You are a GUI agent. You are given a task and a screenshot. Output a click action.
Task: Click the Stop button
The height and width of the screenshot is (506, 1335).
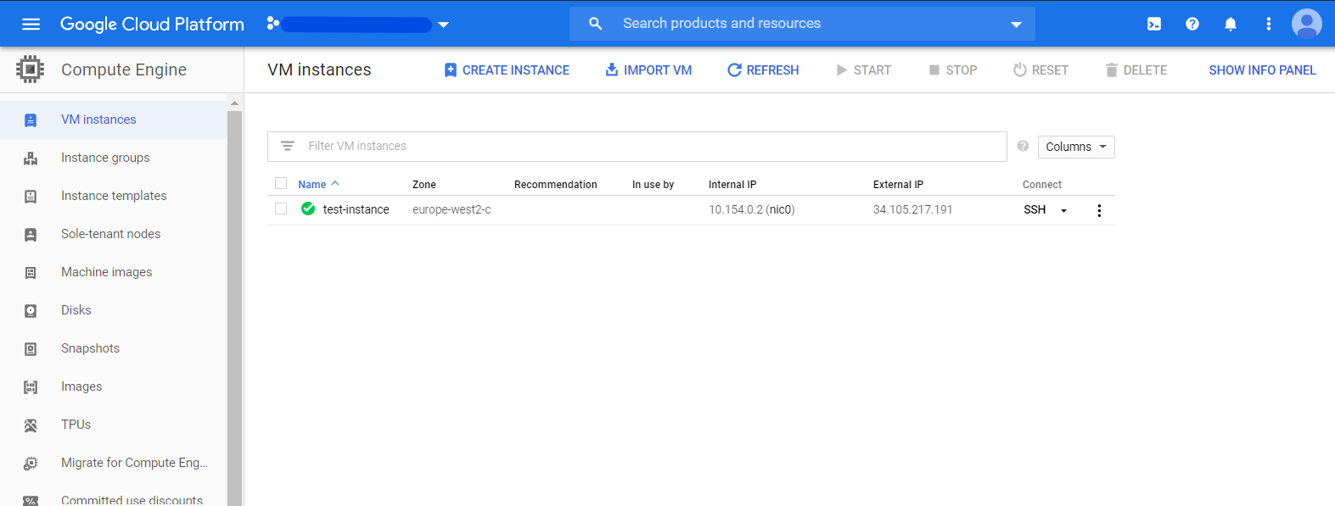coord(952,70)
